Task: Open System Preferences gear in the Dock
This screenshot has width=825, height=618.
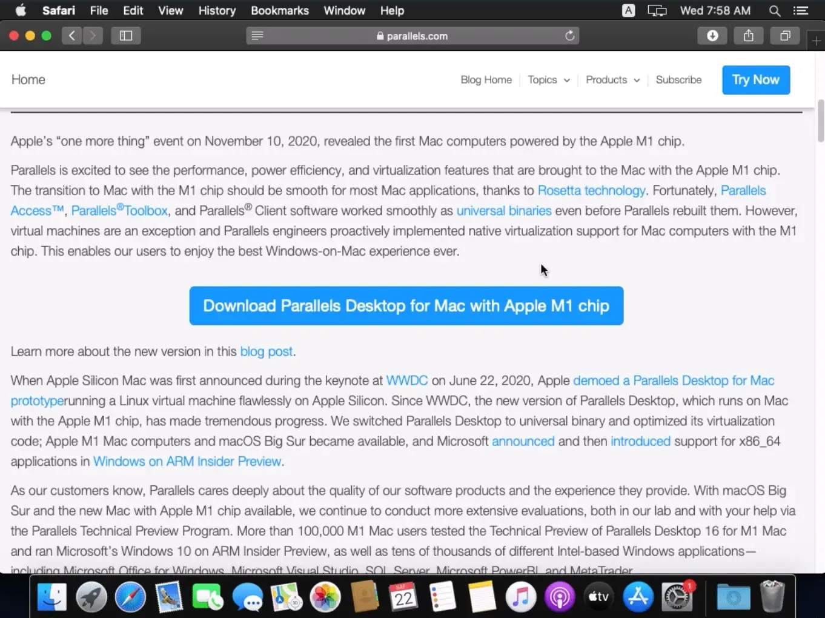Action: [x=677, y=597]
